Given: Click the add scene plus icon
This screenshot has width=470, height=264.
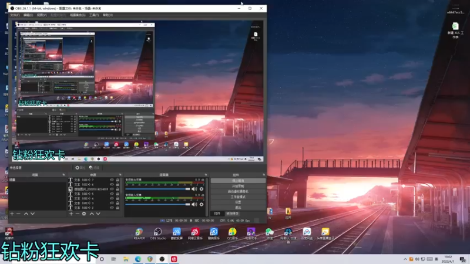Looking at the screenshot, I should 12,214.
